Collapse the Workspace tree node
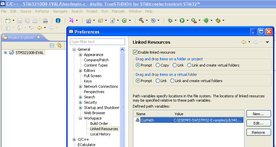The width and height of the screenshot is (276, 147). [x=80, y=119]
